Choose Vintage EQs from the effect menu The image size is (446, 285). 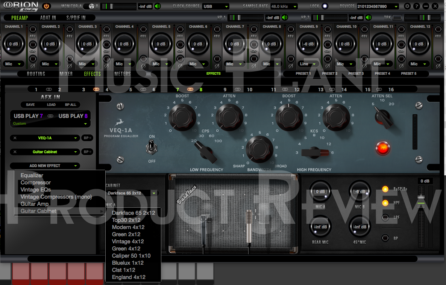36,190
